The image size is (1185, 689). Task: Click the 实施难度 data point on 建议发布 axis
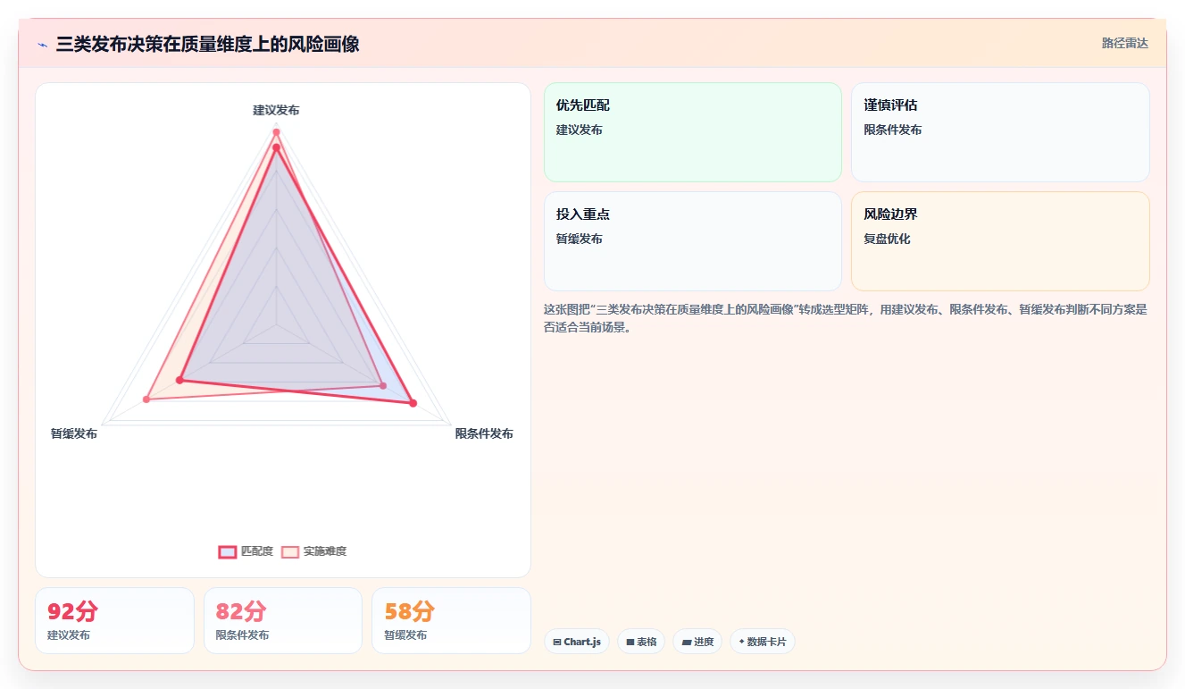277,132
